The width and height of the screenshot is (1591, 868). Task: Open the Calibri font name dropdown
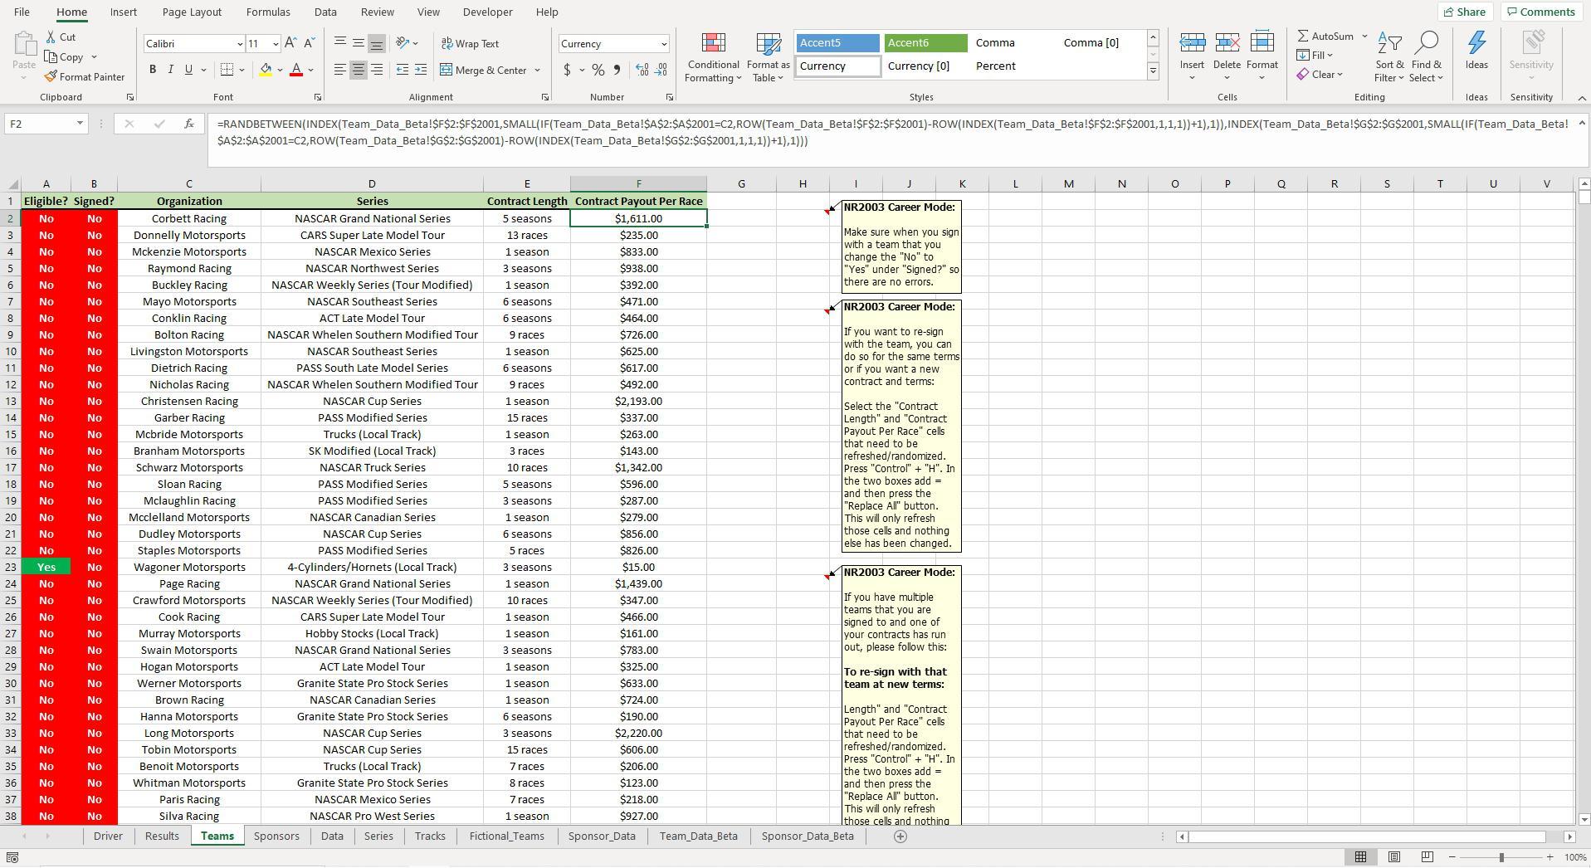click(x=240, y=44)
